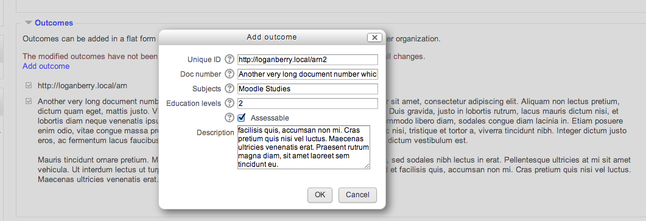Confirm dialog with OK button

point(320,195)
